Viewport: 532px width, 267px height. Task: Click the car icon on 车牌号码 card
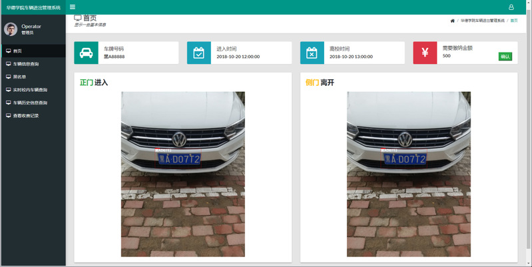coord(86,53)
